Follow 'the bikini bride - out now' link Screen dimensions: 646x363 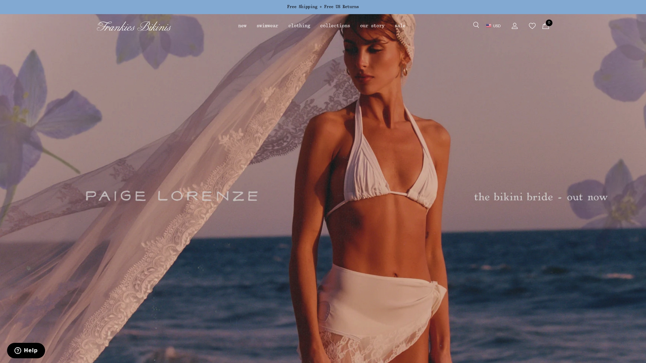[x=541, y=197]
